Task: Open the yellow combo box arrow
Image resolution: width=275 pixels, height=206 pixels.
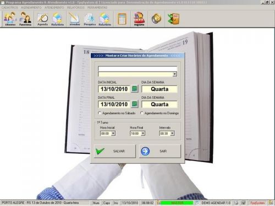Action: click(x=175, y=74)
